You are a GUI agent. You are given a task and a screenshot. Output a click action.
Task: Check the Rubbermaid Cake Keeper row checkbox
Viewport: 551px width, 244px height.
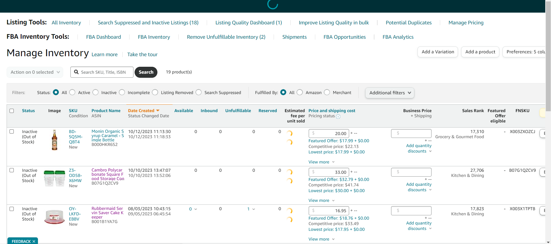coord(12,209)
